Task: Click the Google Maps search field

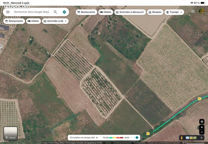Action: [x=31, y=12]
